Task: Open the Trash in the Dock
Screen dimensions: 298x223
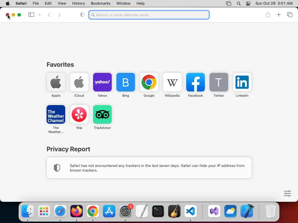Action: [x=270, y=211]
